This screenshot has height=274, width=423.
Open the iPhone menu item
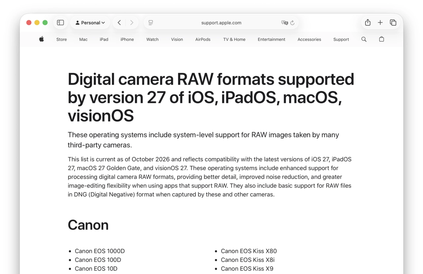pyautogui.click(x=127, y=39)
